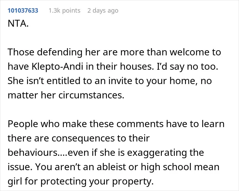The height and width of the screenshot is (191, 239).
Task: Click the word 'Klepto-Andi' in the comment
Action: tap(57, 67)
